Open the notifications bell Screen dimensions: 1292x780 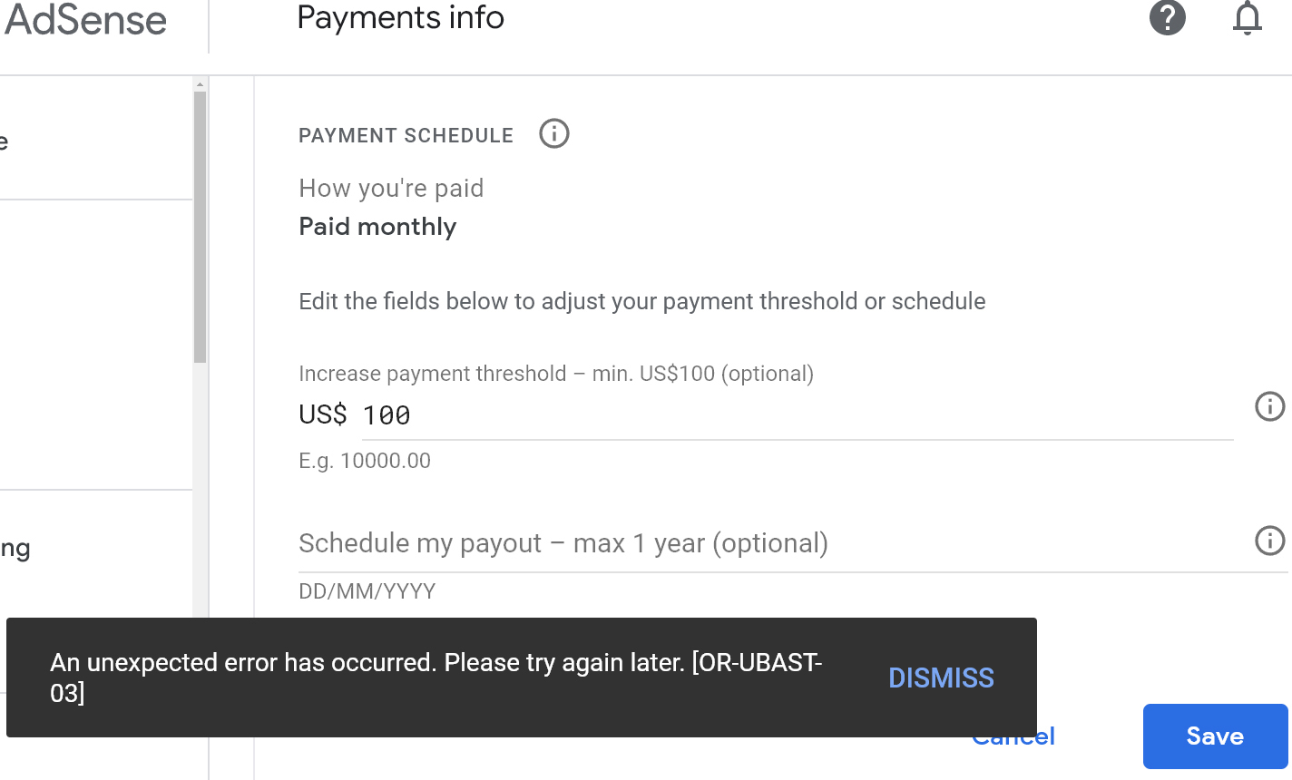point(1248,17)
